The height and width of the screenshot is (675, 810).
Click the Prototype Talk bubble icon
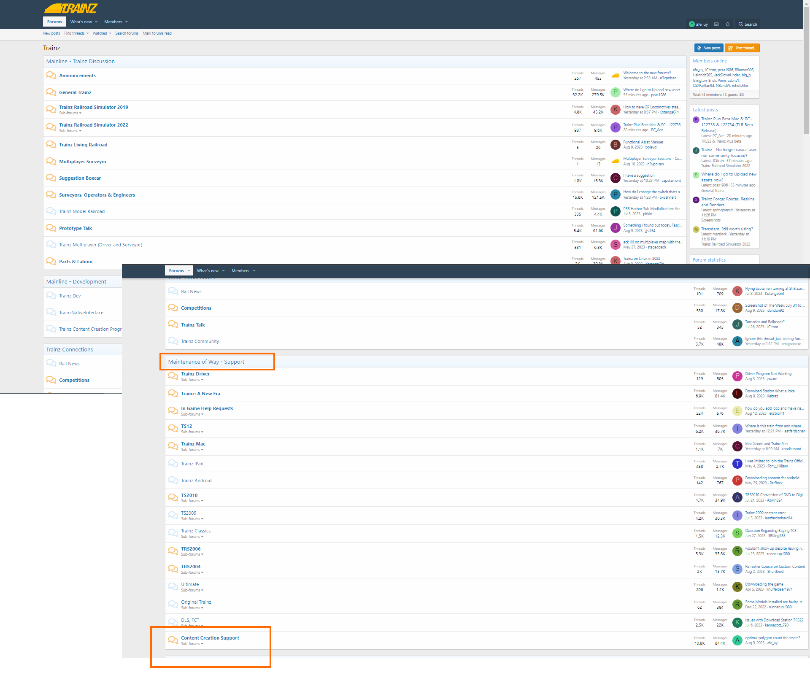51,228
